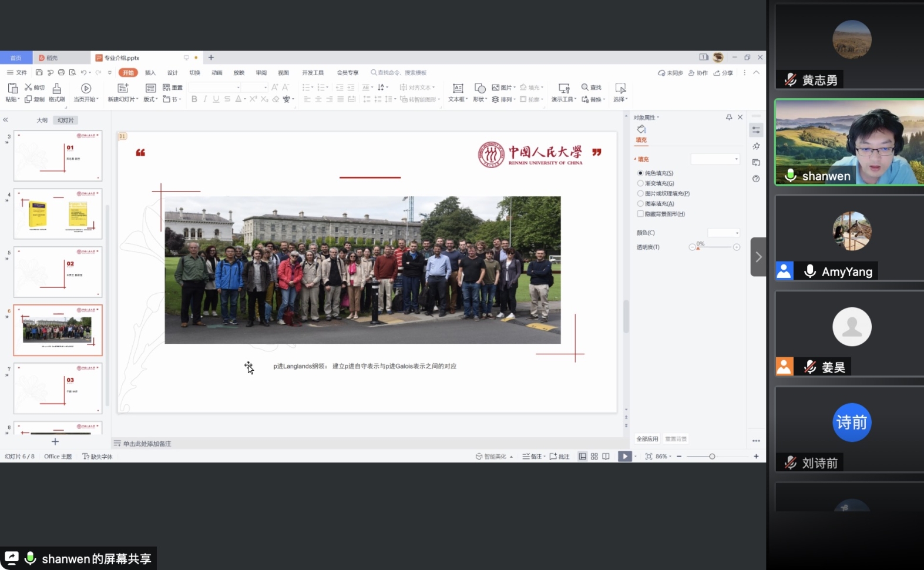Start slideshow from current page (当页开始)
This screenshot has width=924, height=570.
(x=86, y=89)
